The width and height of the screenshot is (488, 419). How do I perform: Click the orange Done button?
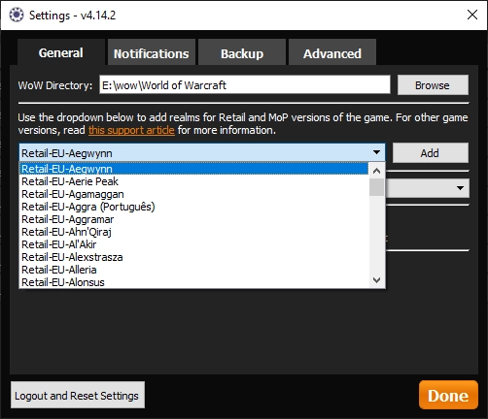[x=448, y=395]
